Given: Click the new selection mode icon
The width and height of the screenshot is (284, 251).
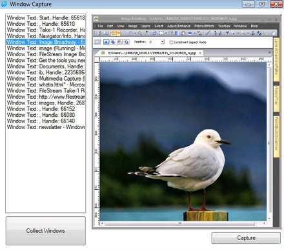Looking at the screenshot, I should tap(106, 42).
